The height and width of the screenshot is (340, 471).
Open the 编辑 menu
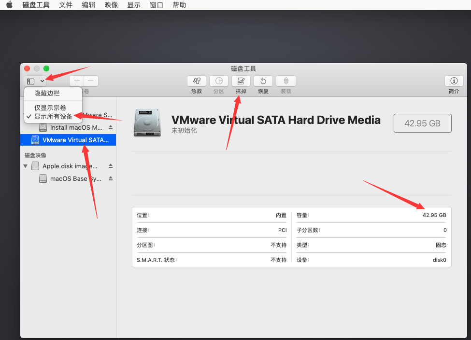click(88, 5)
